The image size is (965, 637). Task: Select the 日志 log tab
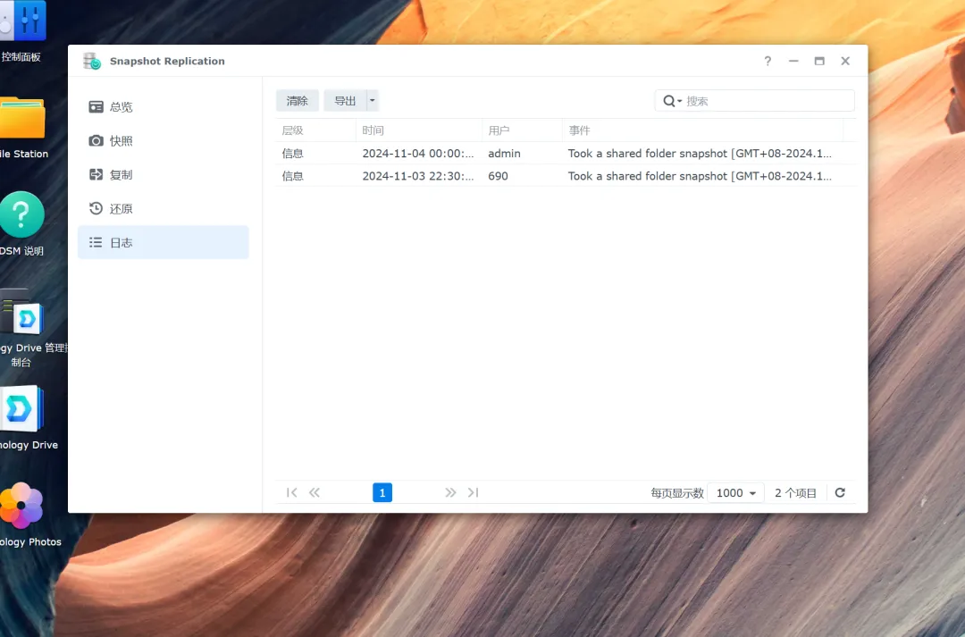[x=121, y=243]
